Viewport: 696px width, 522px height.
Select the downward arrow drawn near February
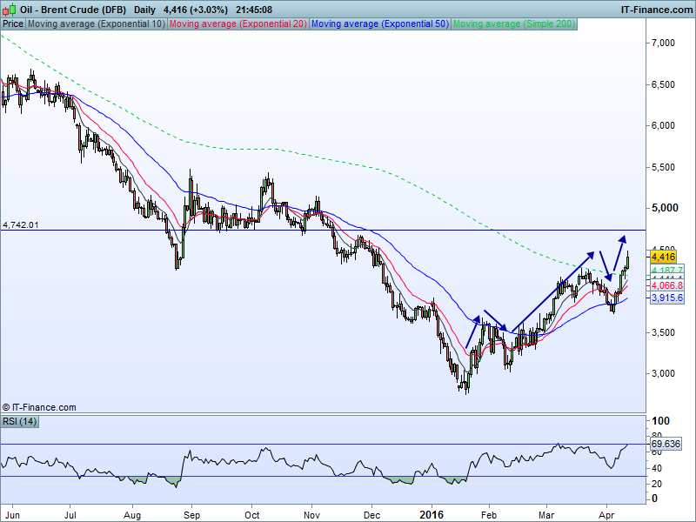494,320
